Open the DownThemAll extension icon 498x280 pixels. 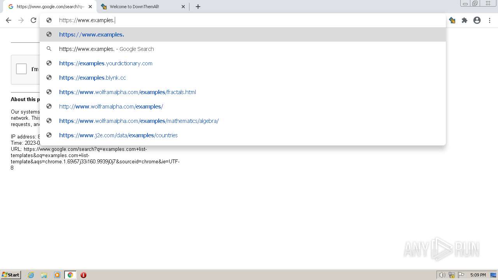click(452, 20)
